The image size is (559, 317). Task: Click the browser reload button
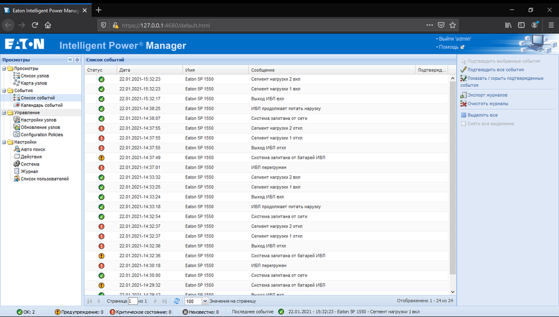tap(35, 25)
